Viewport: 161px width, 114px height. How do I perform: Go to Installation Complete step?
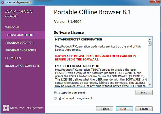tap(22, 66)
